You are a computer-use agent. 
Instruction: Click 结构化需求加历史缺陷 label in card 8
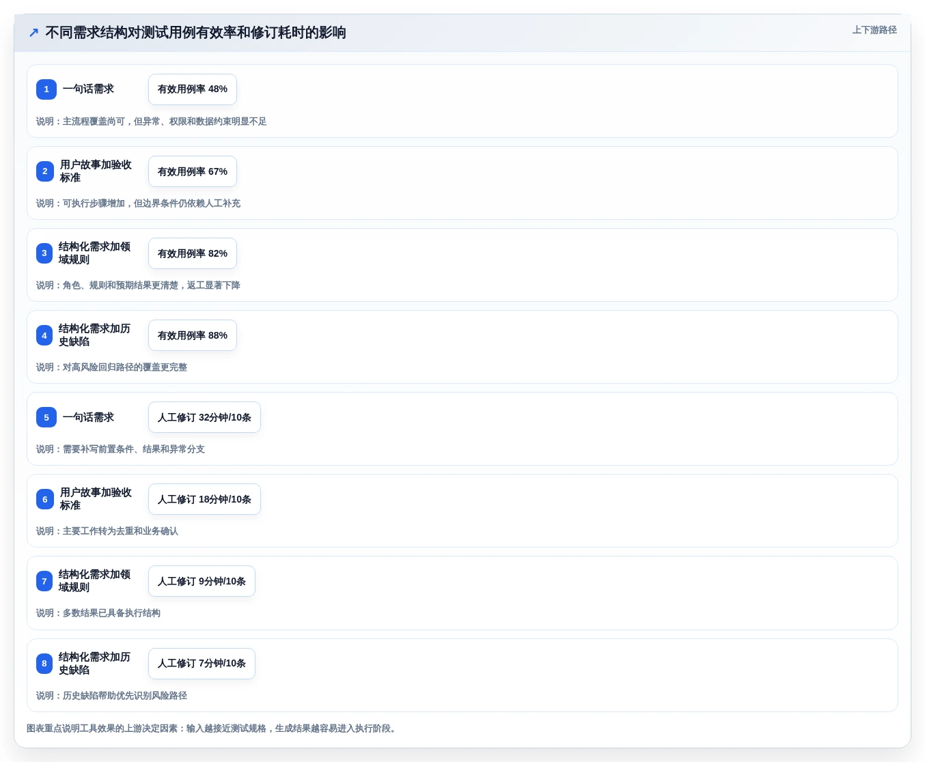tap(94, 663)
